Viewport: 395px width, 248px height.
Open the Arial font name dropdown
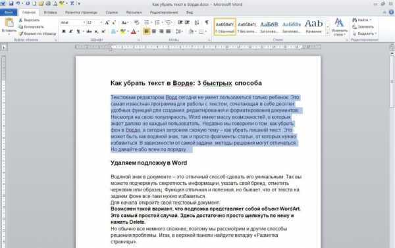[73, 22]
